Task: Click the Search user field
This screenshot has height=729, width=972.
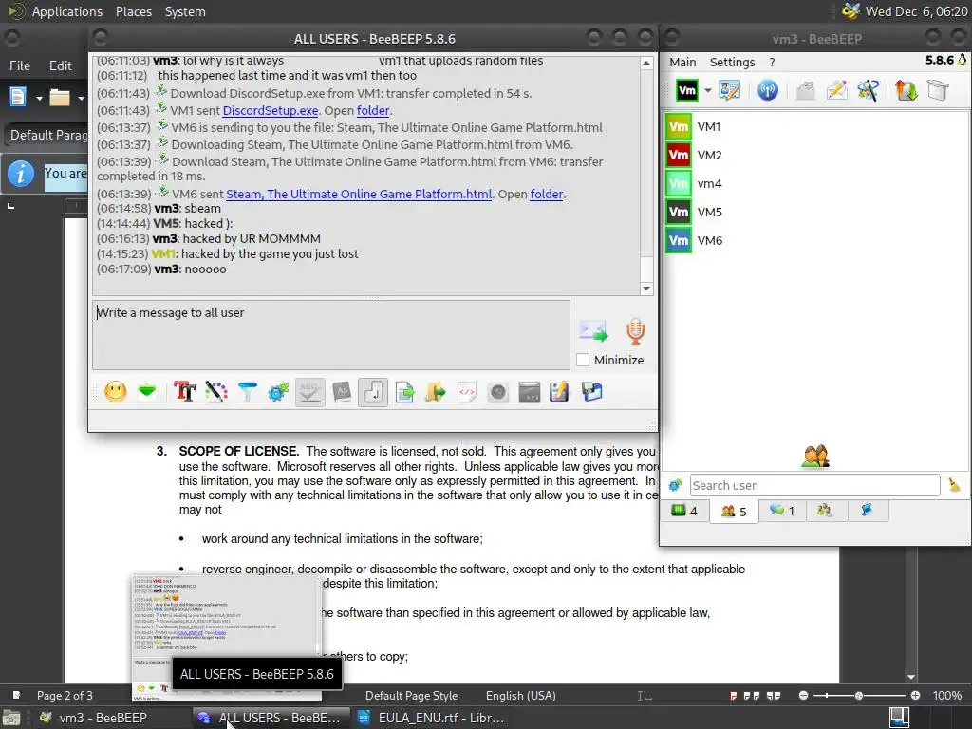Action: point(814,485)
